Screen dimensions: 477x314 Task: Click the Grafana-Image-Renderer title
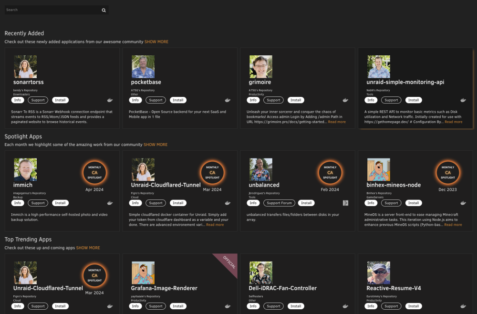[164, 288]
